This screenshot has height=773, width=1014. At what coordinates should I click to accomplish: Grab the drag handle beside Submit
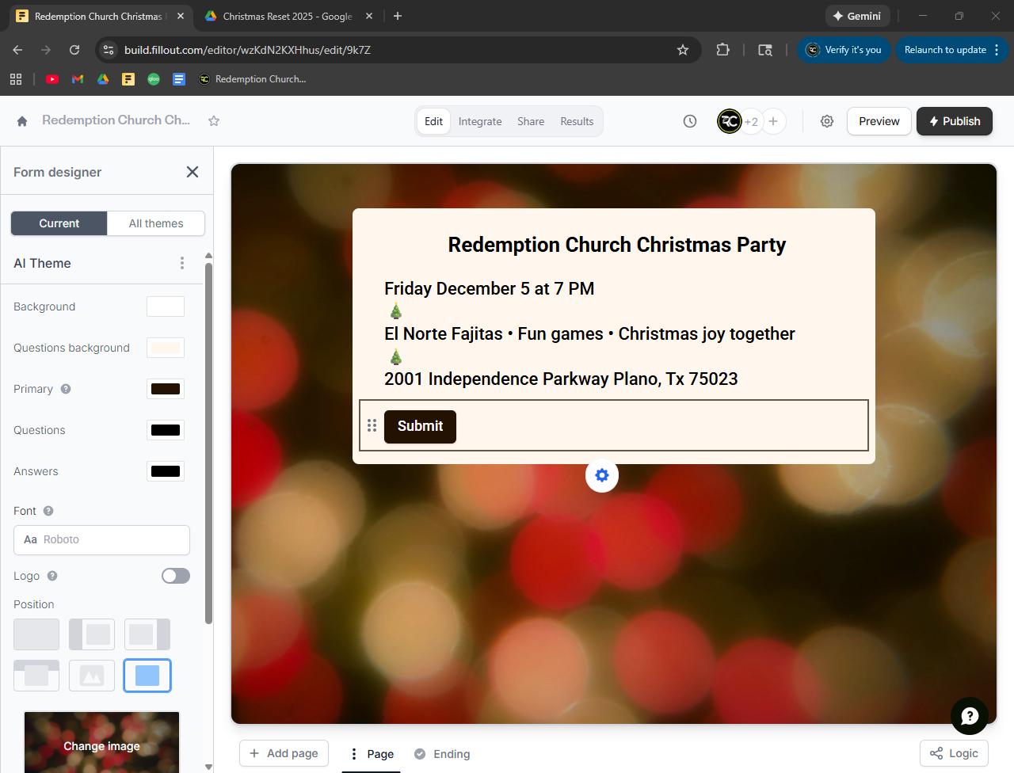tap(372, 426)
